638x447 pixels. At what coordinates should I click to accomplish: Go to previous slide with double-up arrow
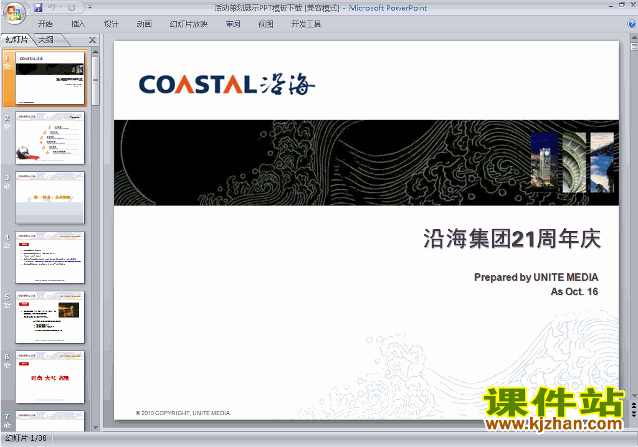(x=634, y=405)
